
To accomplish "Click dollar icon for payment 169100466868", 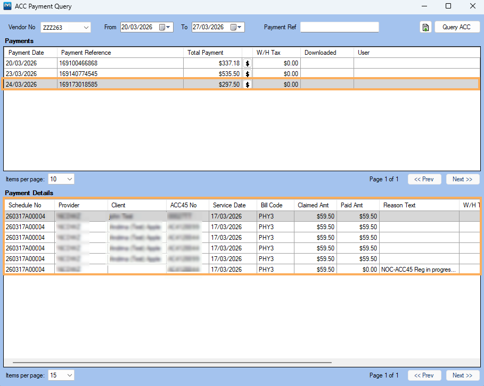I will pyautogui.click(x=247, y=63).
